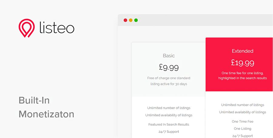Select the Basic plan title
273x138 pixels.
[x=169, y=56]
